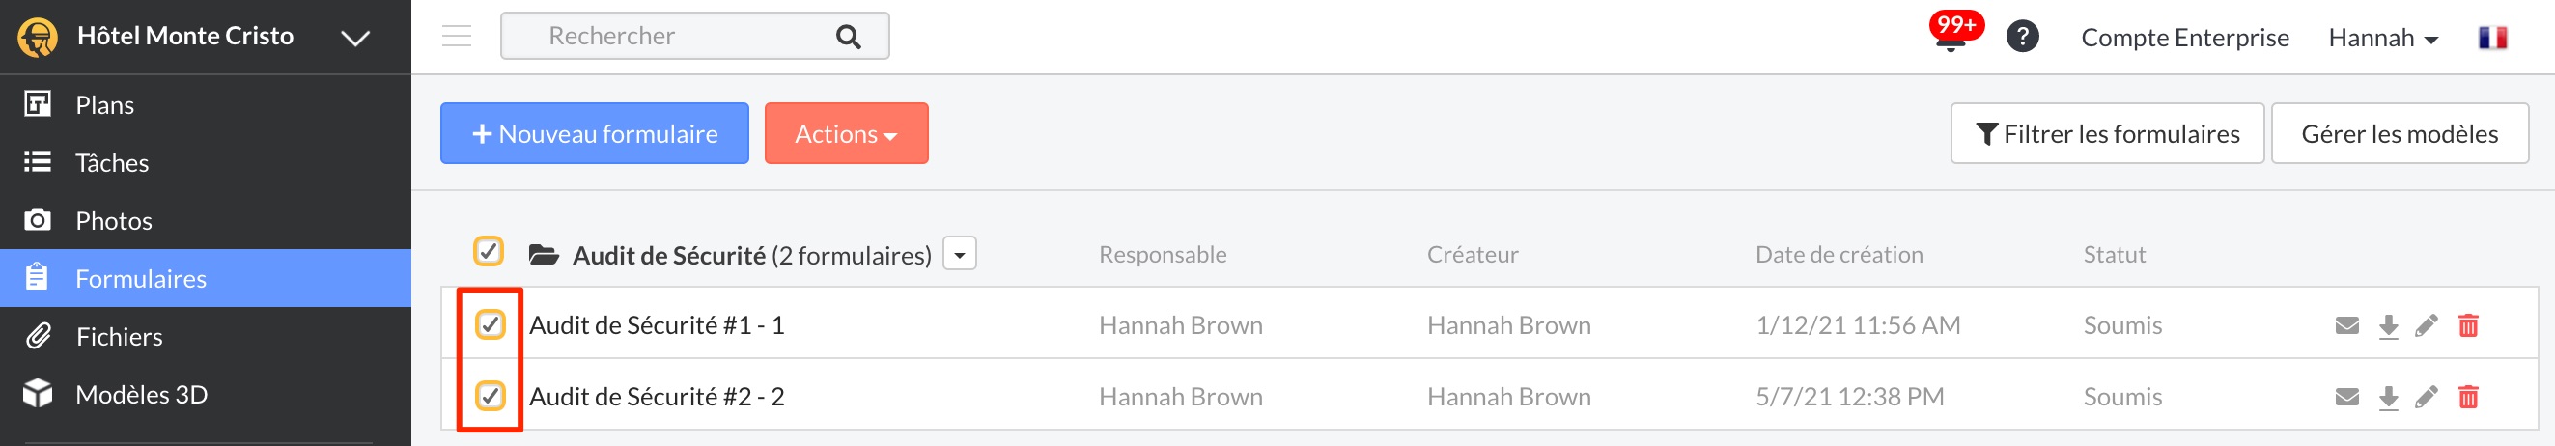2555x446 pixels.
Task: Edit Audit de Sécurité #2 with pencil icon
Action: point(2426,398)
